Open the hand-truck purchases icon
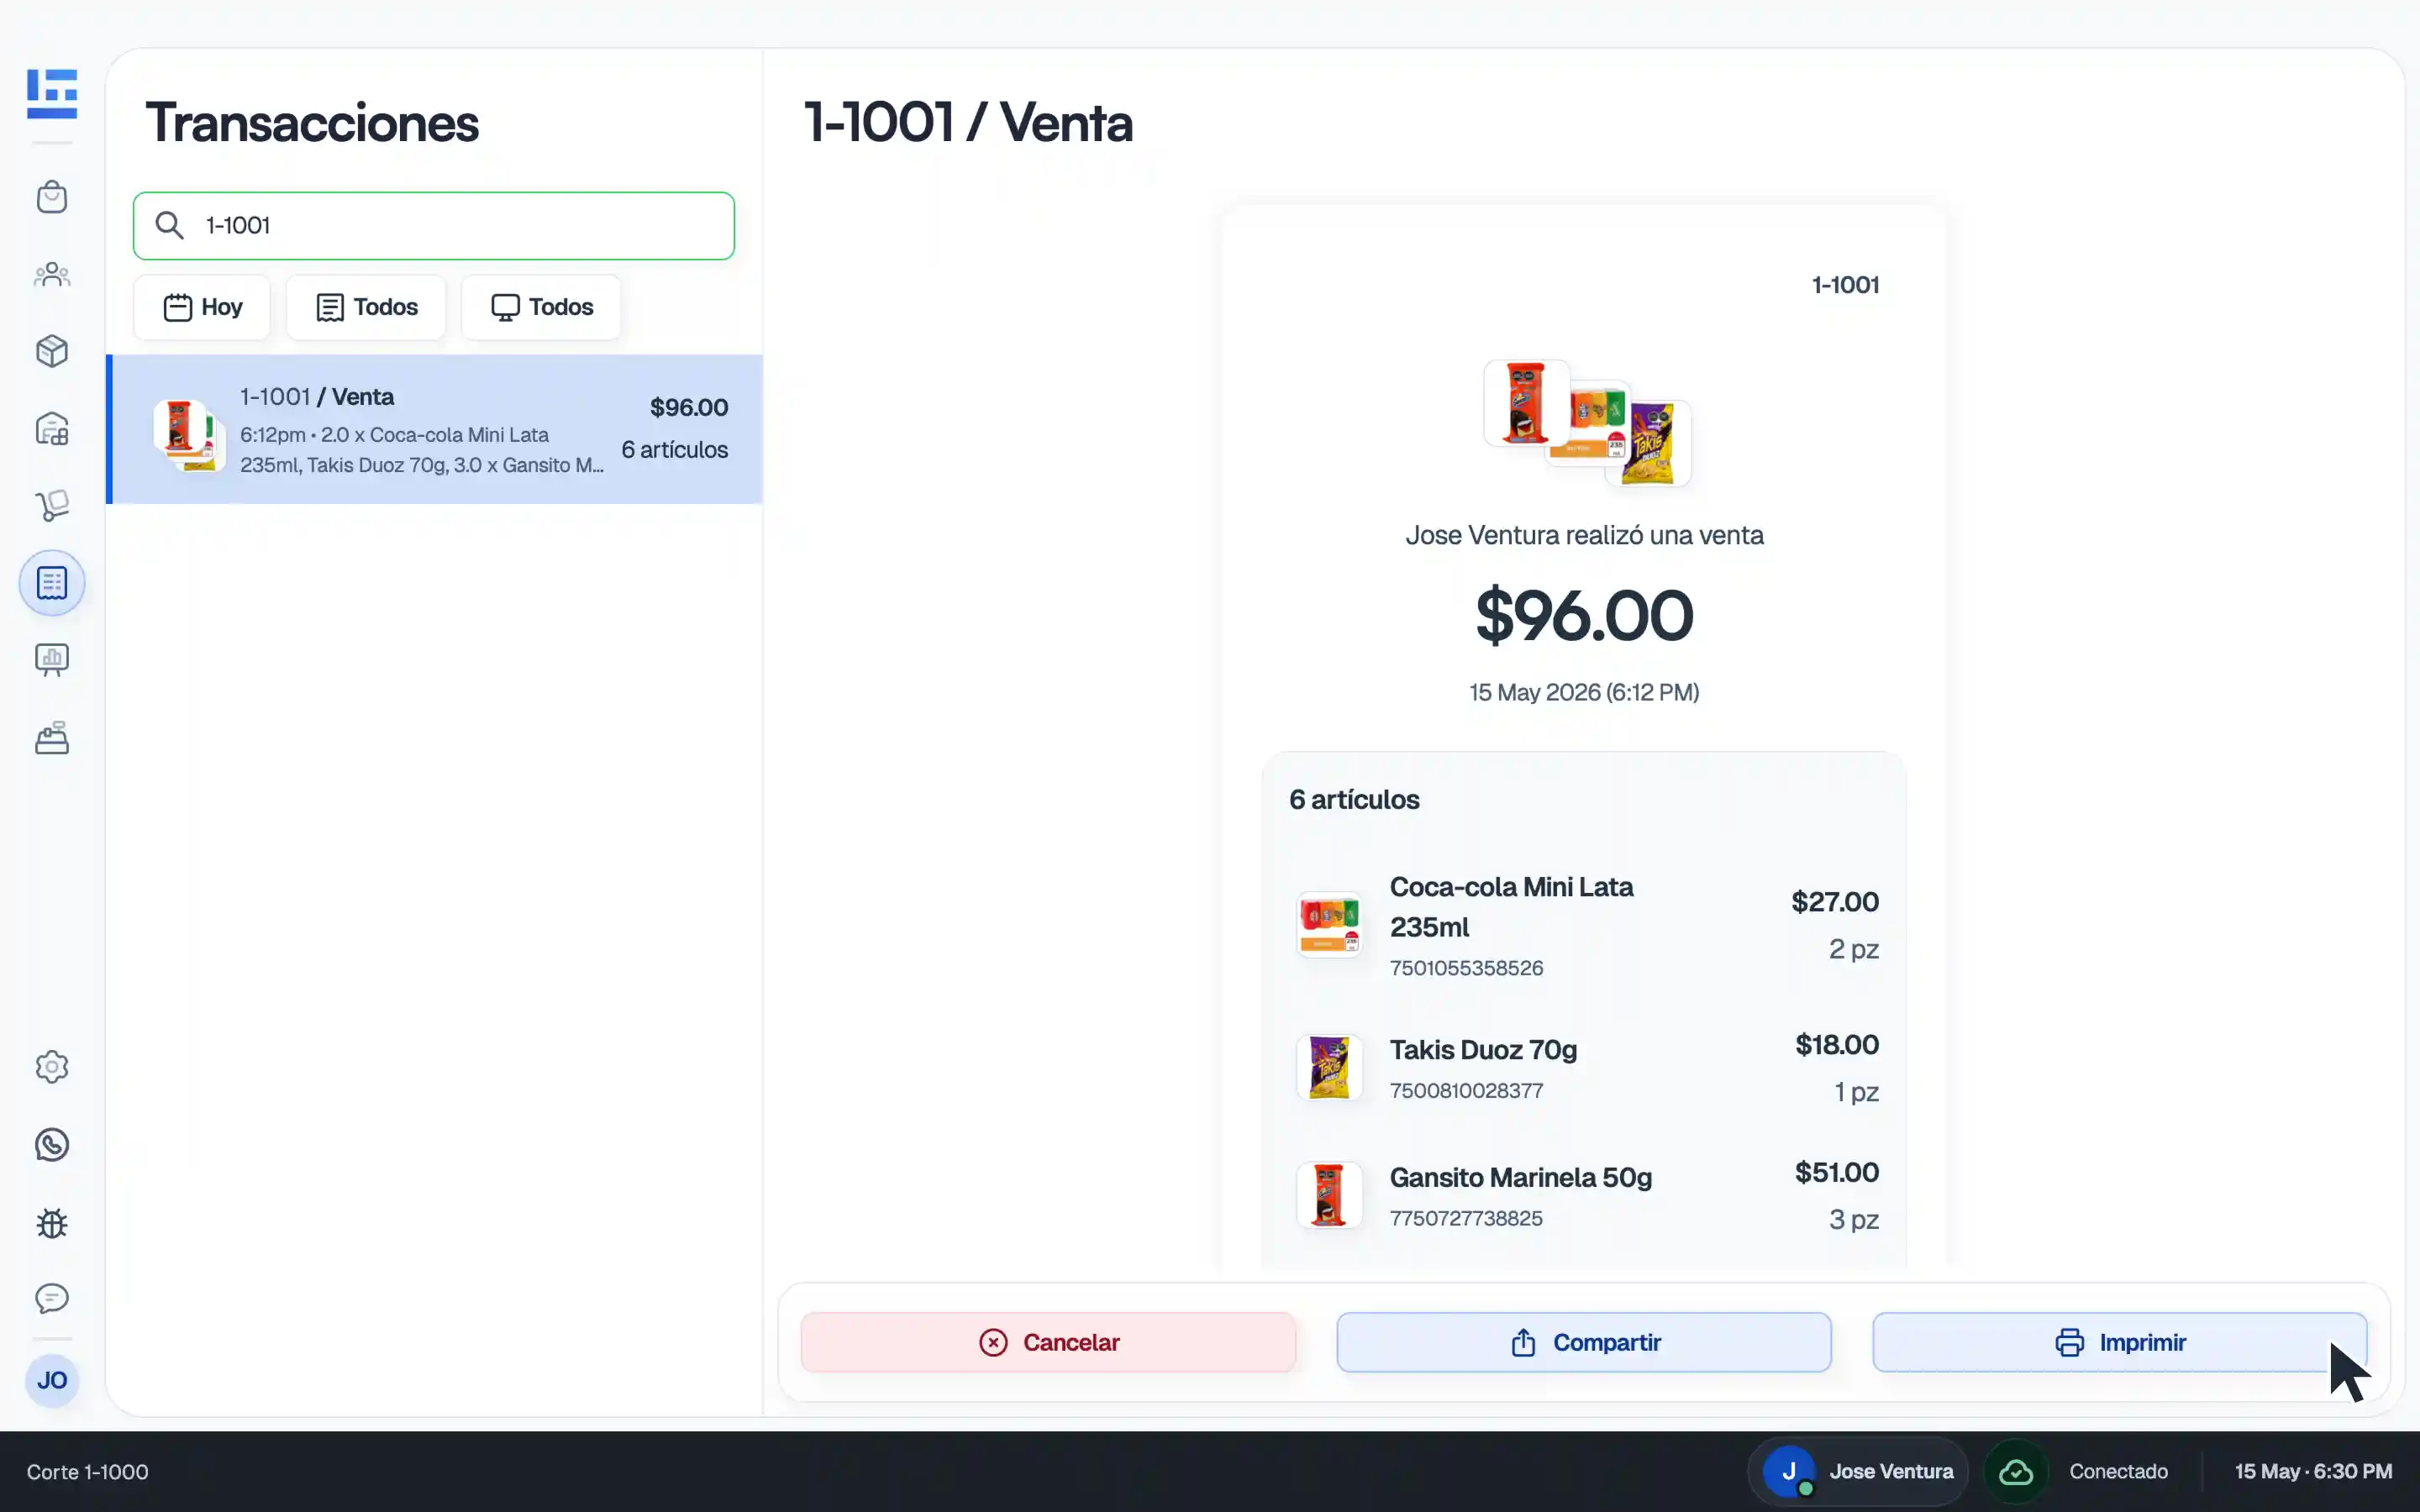 (x=52, y=505)
